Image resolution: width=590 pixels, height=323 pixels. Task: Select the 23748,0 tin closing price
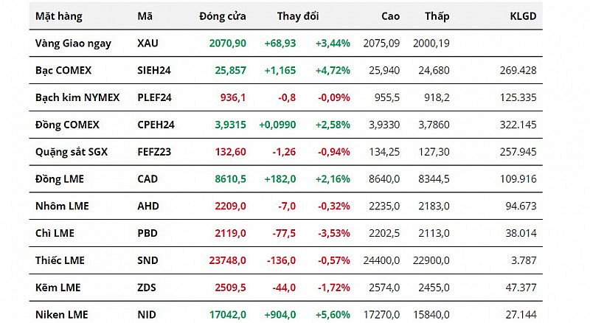pyautogui.click(x=226, y=260)
